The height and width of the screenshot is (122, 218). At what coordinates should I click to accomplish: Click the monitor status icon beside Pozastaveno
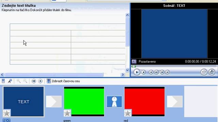tap(134, 61)
